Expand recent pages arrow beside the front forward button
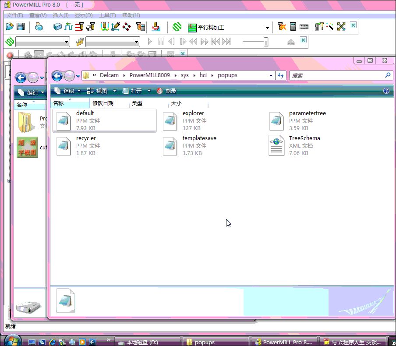The width and height of the screenshot is (396, 346). click(78, 76)
